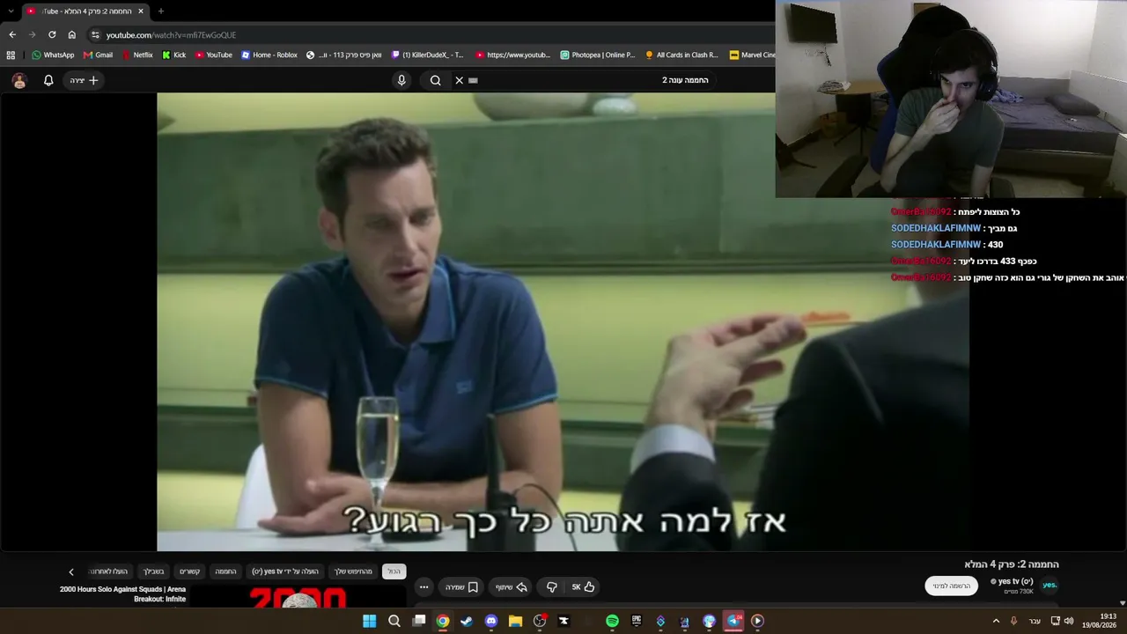Open the tab search dropdown arrow
The height and width of the screenshot is (634, 1127).
pyautogui.click(x=11, y=11)
